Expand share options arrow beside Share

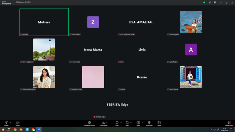tap(143, 122)
